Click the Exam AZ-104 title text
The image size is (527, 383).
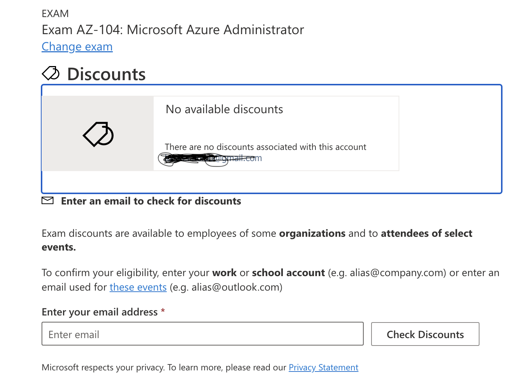(x=173, y=30)
